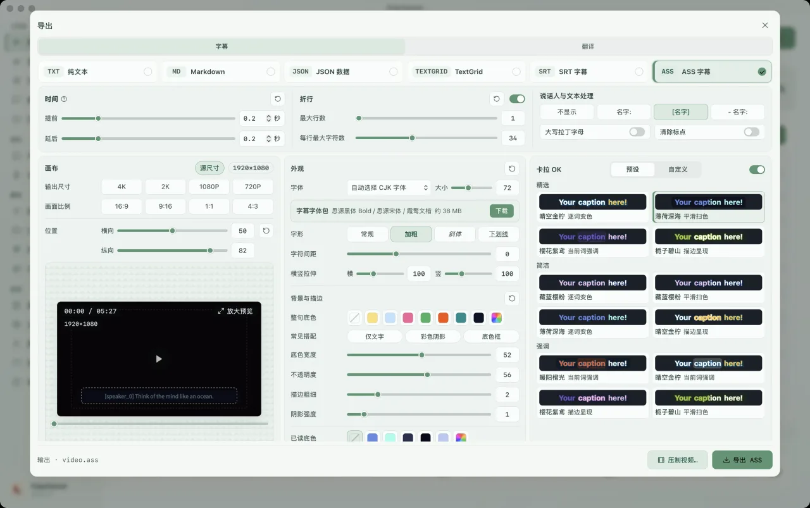Image resolution: width=810 pixels, height=508 pixels.
Task: Select the 纯文本 radio button
Action: (x=148, y=71)
